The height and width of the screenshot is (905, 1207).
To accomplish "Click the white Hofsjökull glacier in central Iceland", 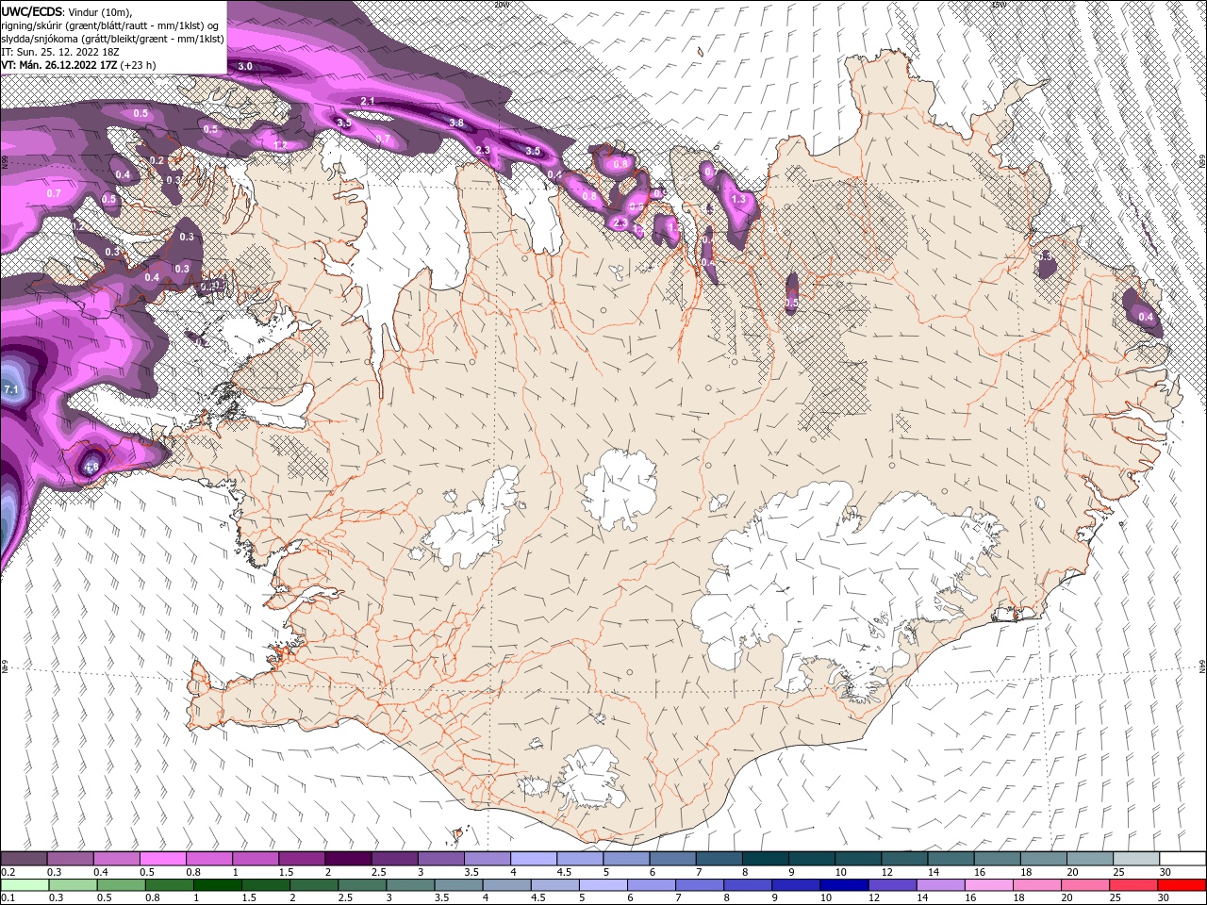I will [619, 488].
